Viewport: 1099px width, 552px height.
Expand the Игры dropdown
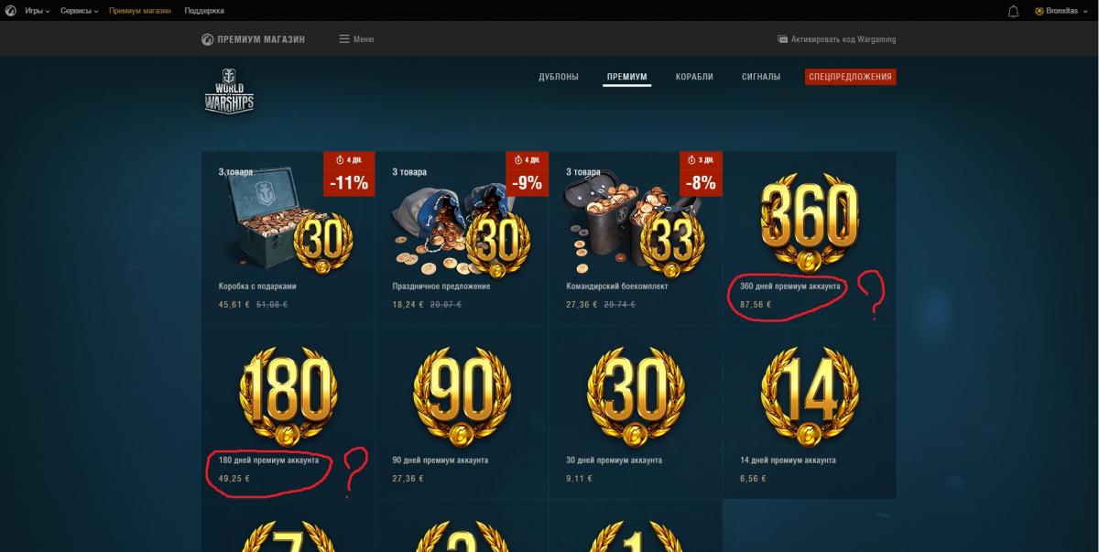point(37,11)
